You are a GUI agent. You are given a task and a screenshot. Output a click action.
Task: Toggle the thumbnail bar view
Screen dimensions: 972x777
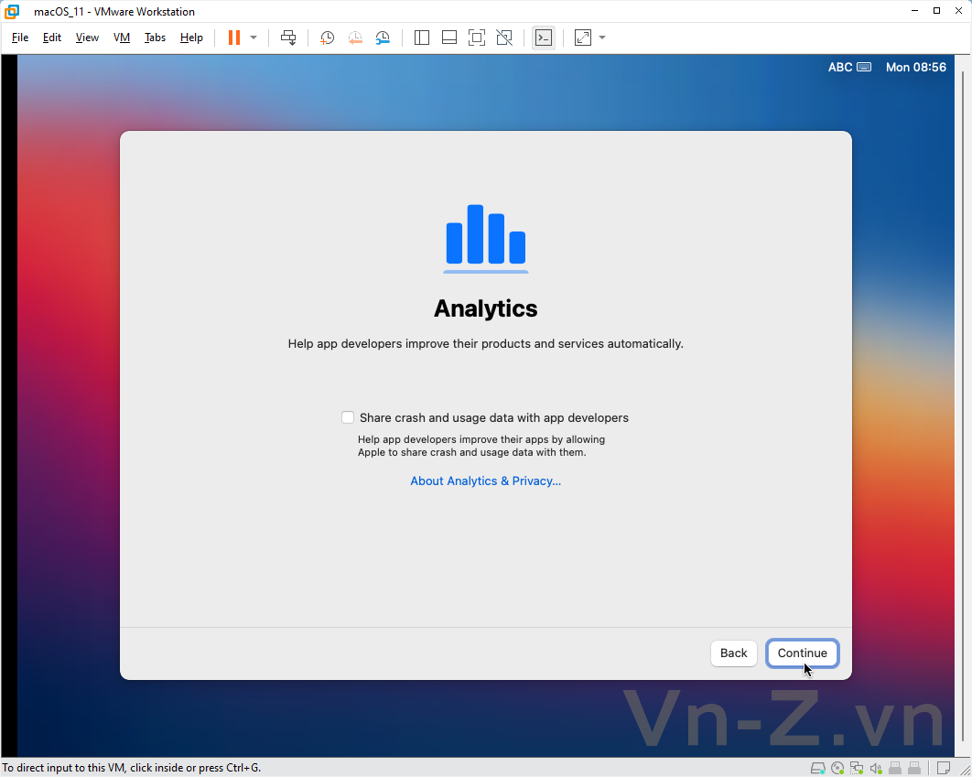pyautogui.click(x=449, y=38)
